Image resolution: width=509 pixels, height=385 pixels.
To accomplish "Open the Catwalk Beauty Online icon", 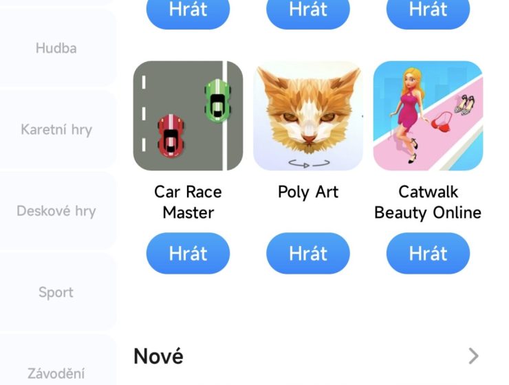I will click(x=428, y=115).
